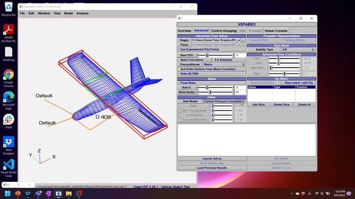The width and height of the screenshot is (355, 199).
Task: Open the View menu in OpenVSP
Action: pyautogui.click(x=57, y=13)
